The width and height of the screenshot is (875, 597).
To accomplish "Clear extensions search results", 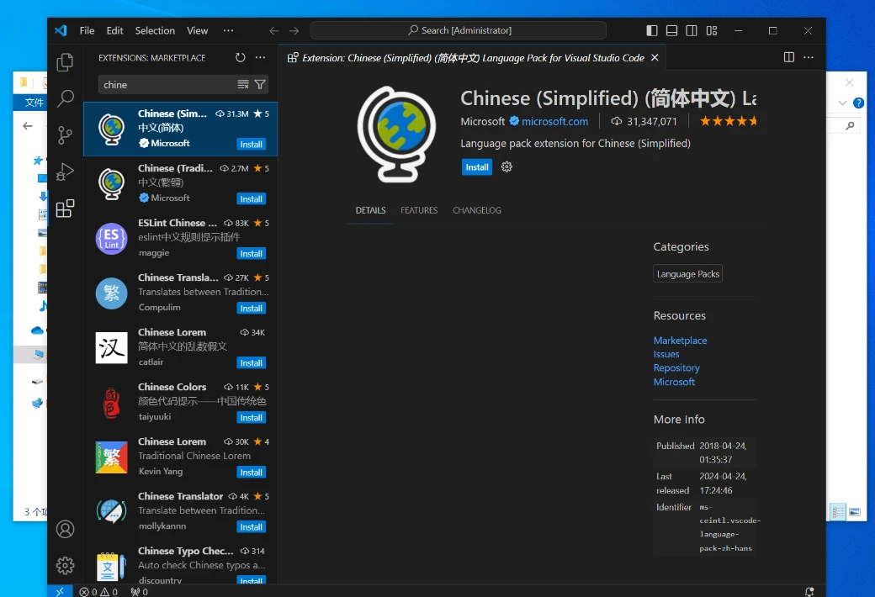I will point(243,84).
